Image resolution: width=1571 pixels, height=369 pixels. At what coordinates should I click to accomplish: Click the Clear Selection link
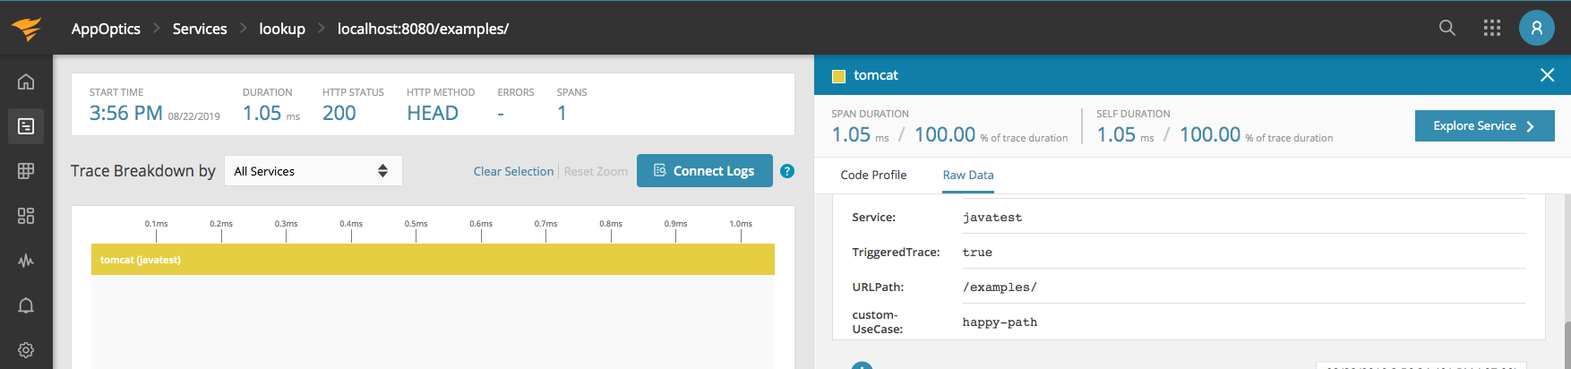tap(513, 171)
